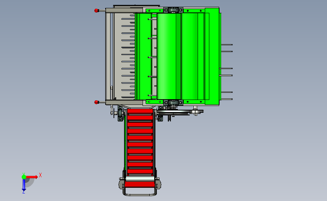Screen dimensions: 327x201
Task: Click the blue Z axis arrow on triad
Action: click(24, 185)
